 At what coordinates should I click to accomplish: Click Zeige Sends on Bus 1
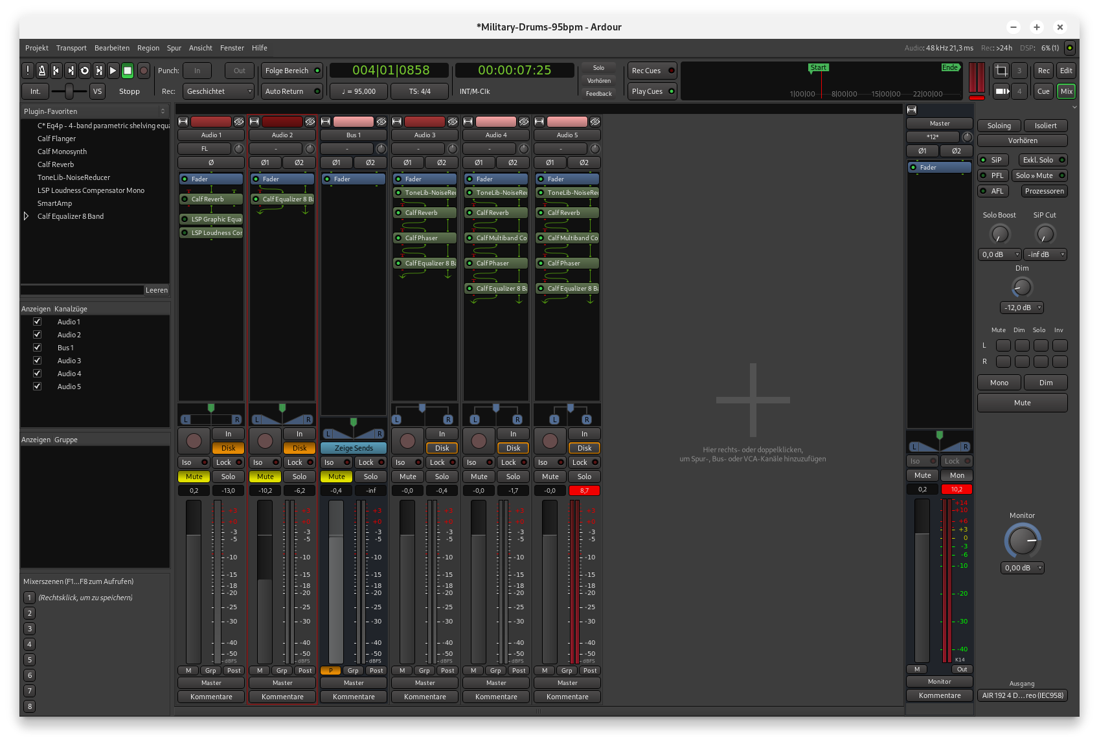pyautogui.click(x=354, y=448)
